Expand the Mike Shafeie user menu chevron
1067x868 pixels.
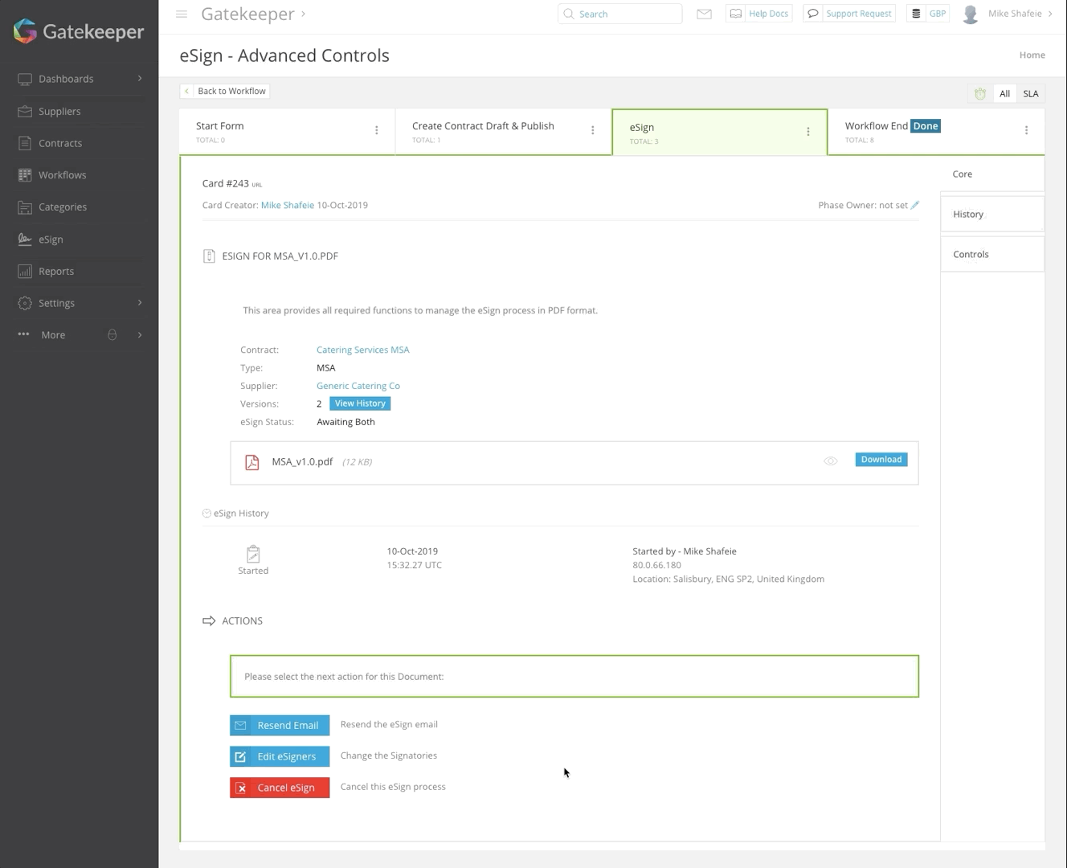pyautogui.click(x=1050, y=14)
